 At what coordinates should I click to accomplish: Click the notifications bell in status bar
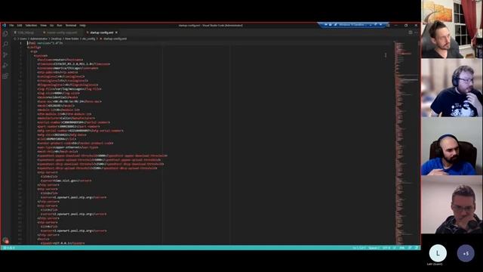coord(416,248)
